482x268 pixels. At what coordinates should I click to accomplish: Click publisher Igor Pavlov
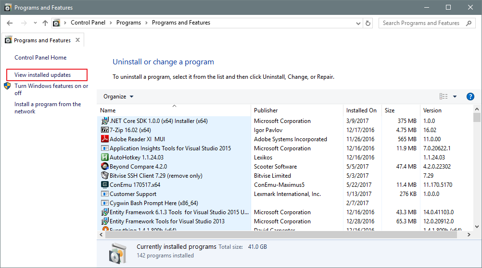click(268, 130)
